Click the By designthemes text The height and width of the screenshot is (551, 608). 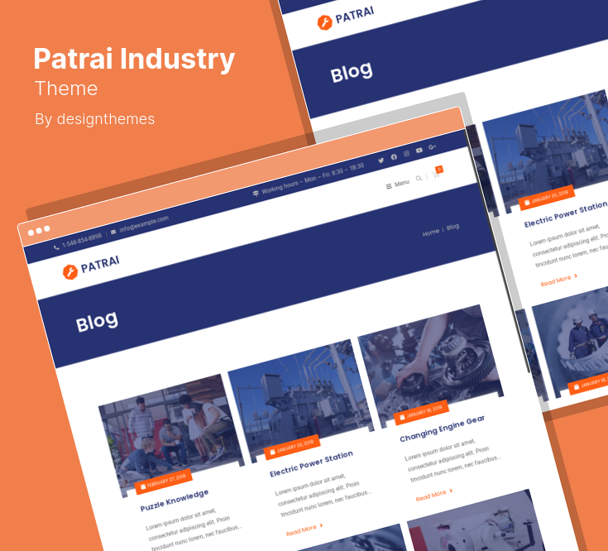[x=94, y=119]
